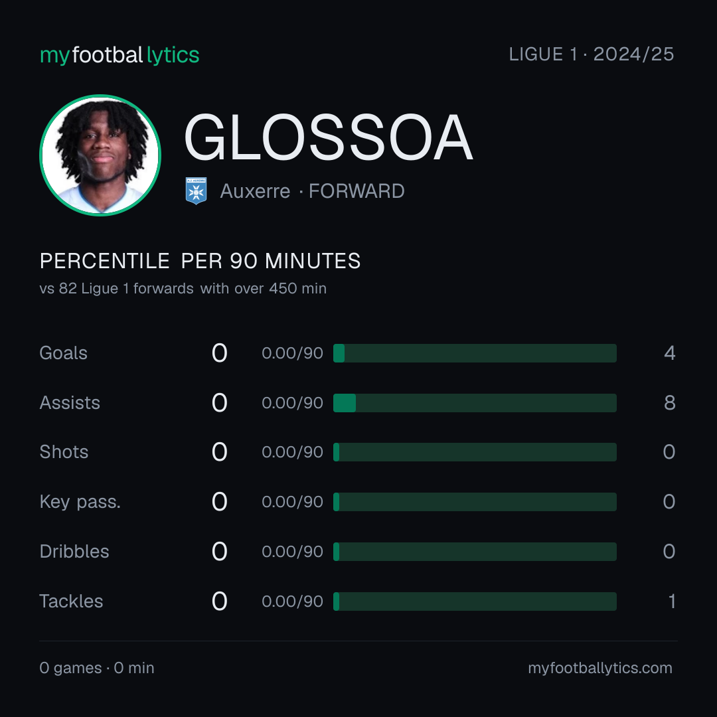The width and height of the screenshot is (717, 717).
Task: Select the Goals stat label
Action: pyautogui.click(x=63, y=353)
